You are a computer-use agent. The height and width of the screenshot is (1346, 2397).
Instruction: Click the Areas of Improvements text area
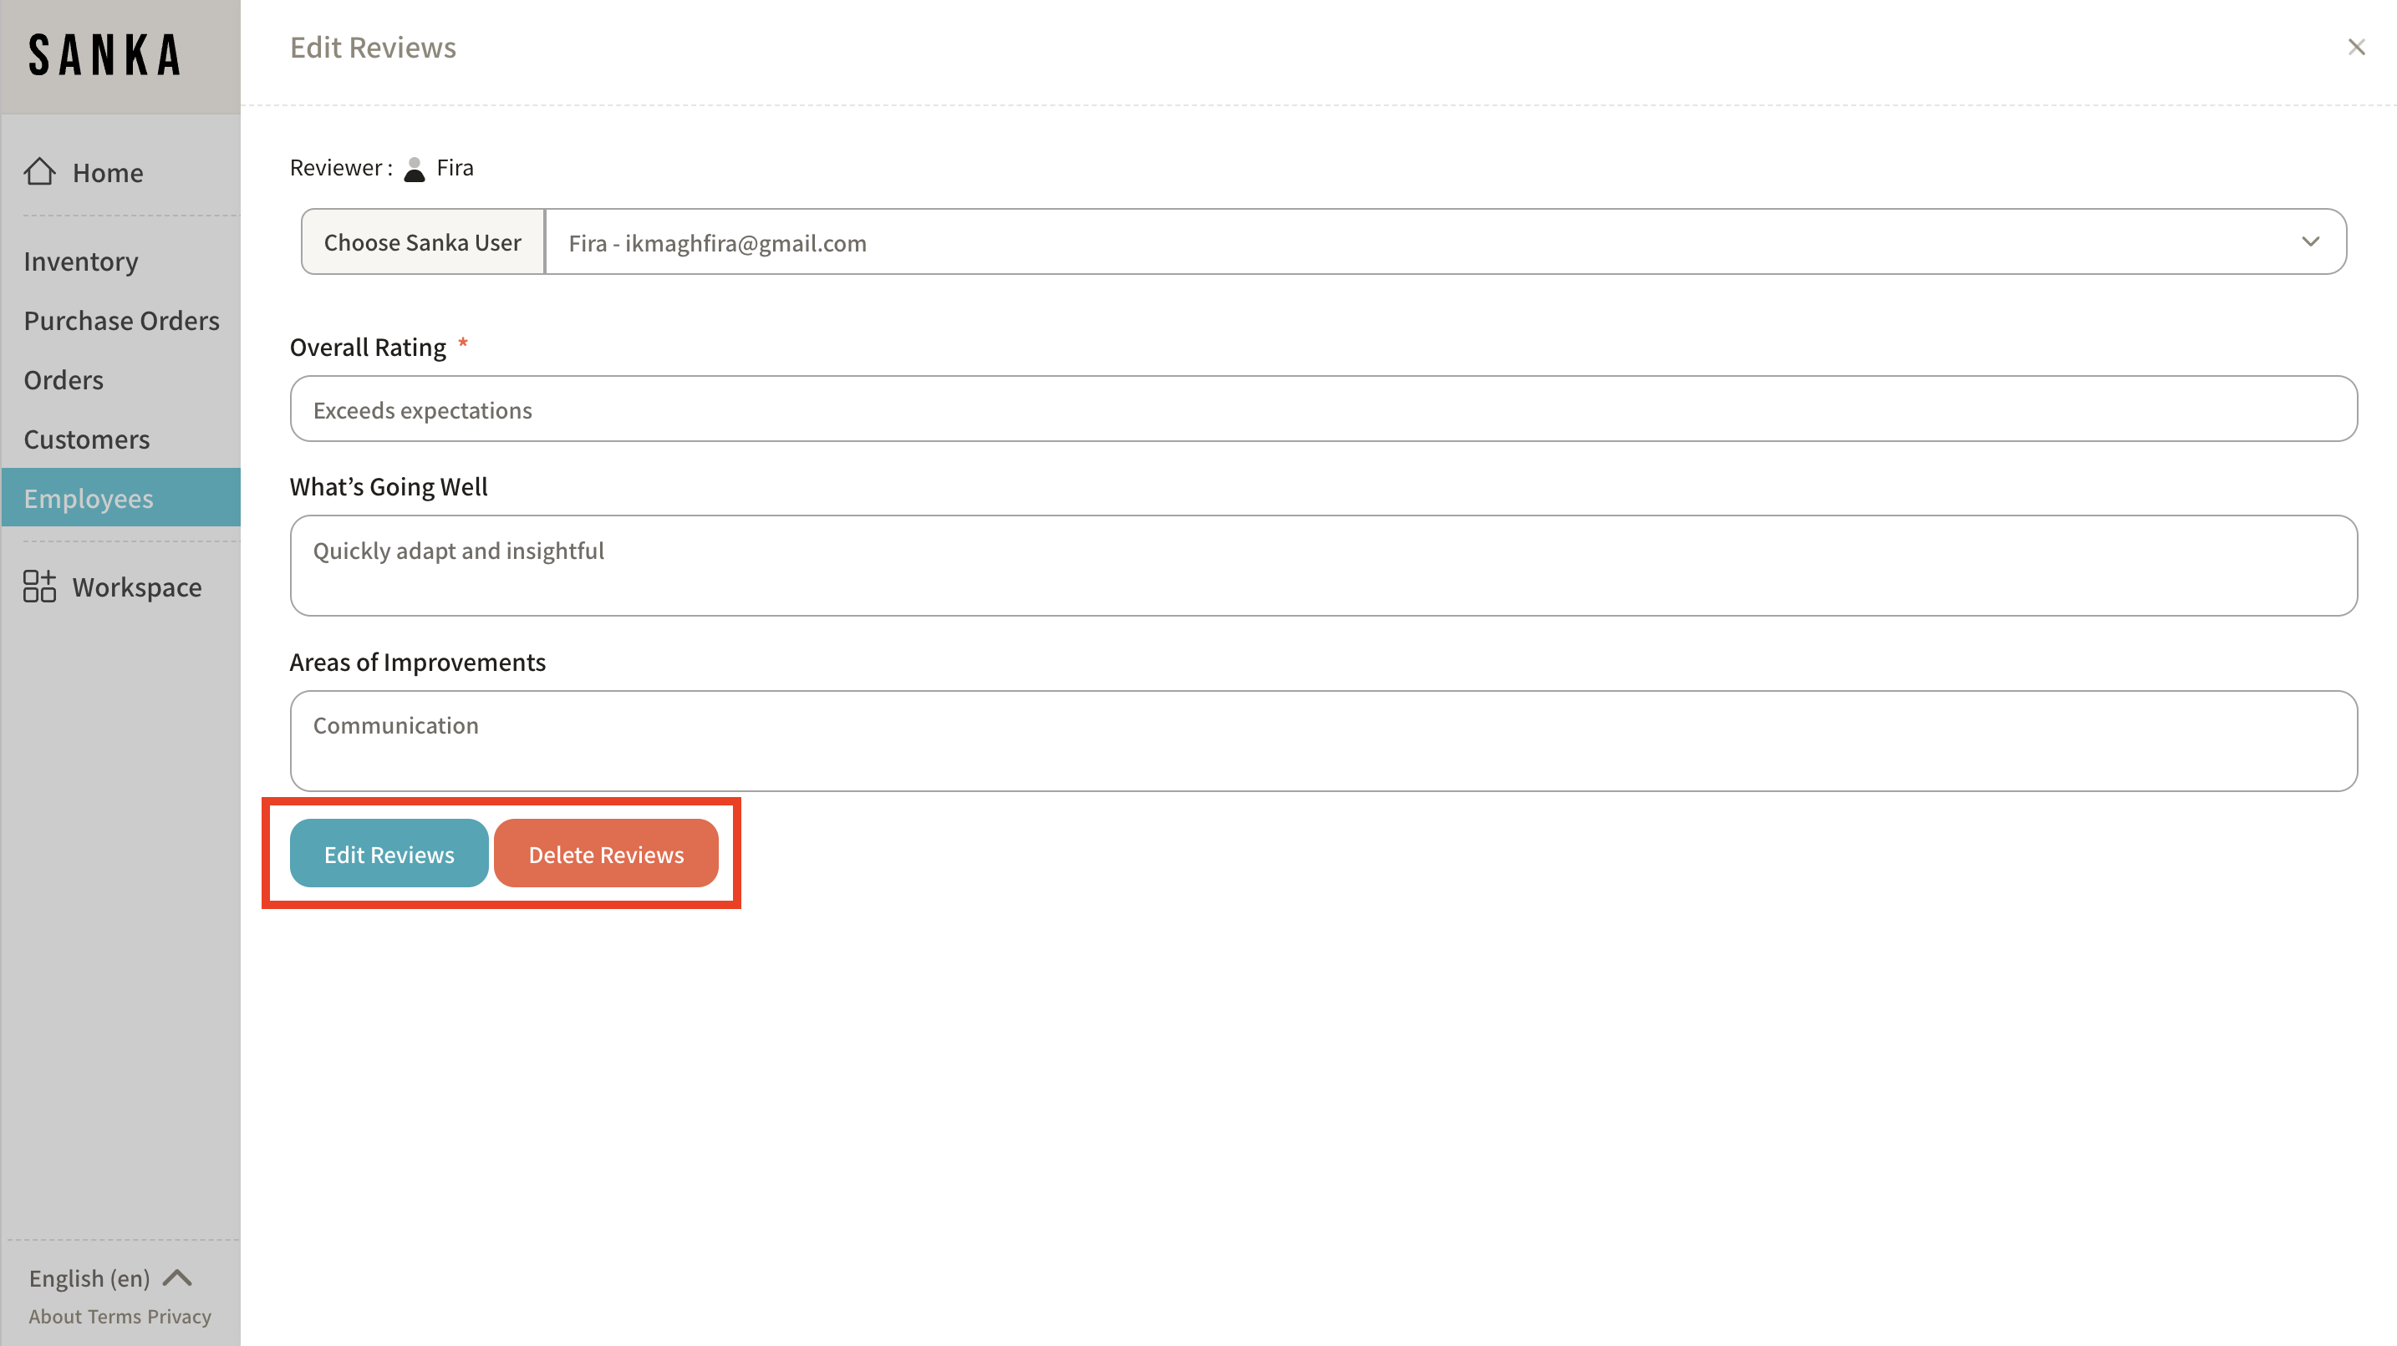tap(1322, 740)
